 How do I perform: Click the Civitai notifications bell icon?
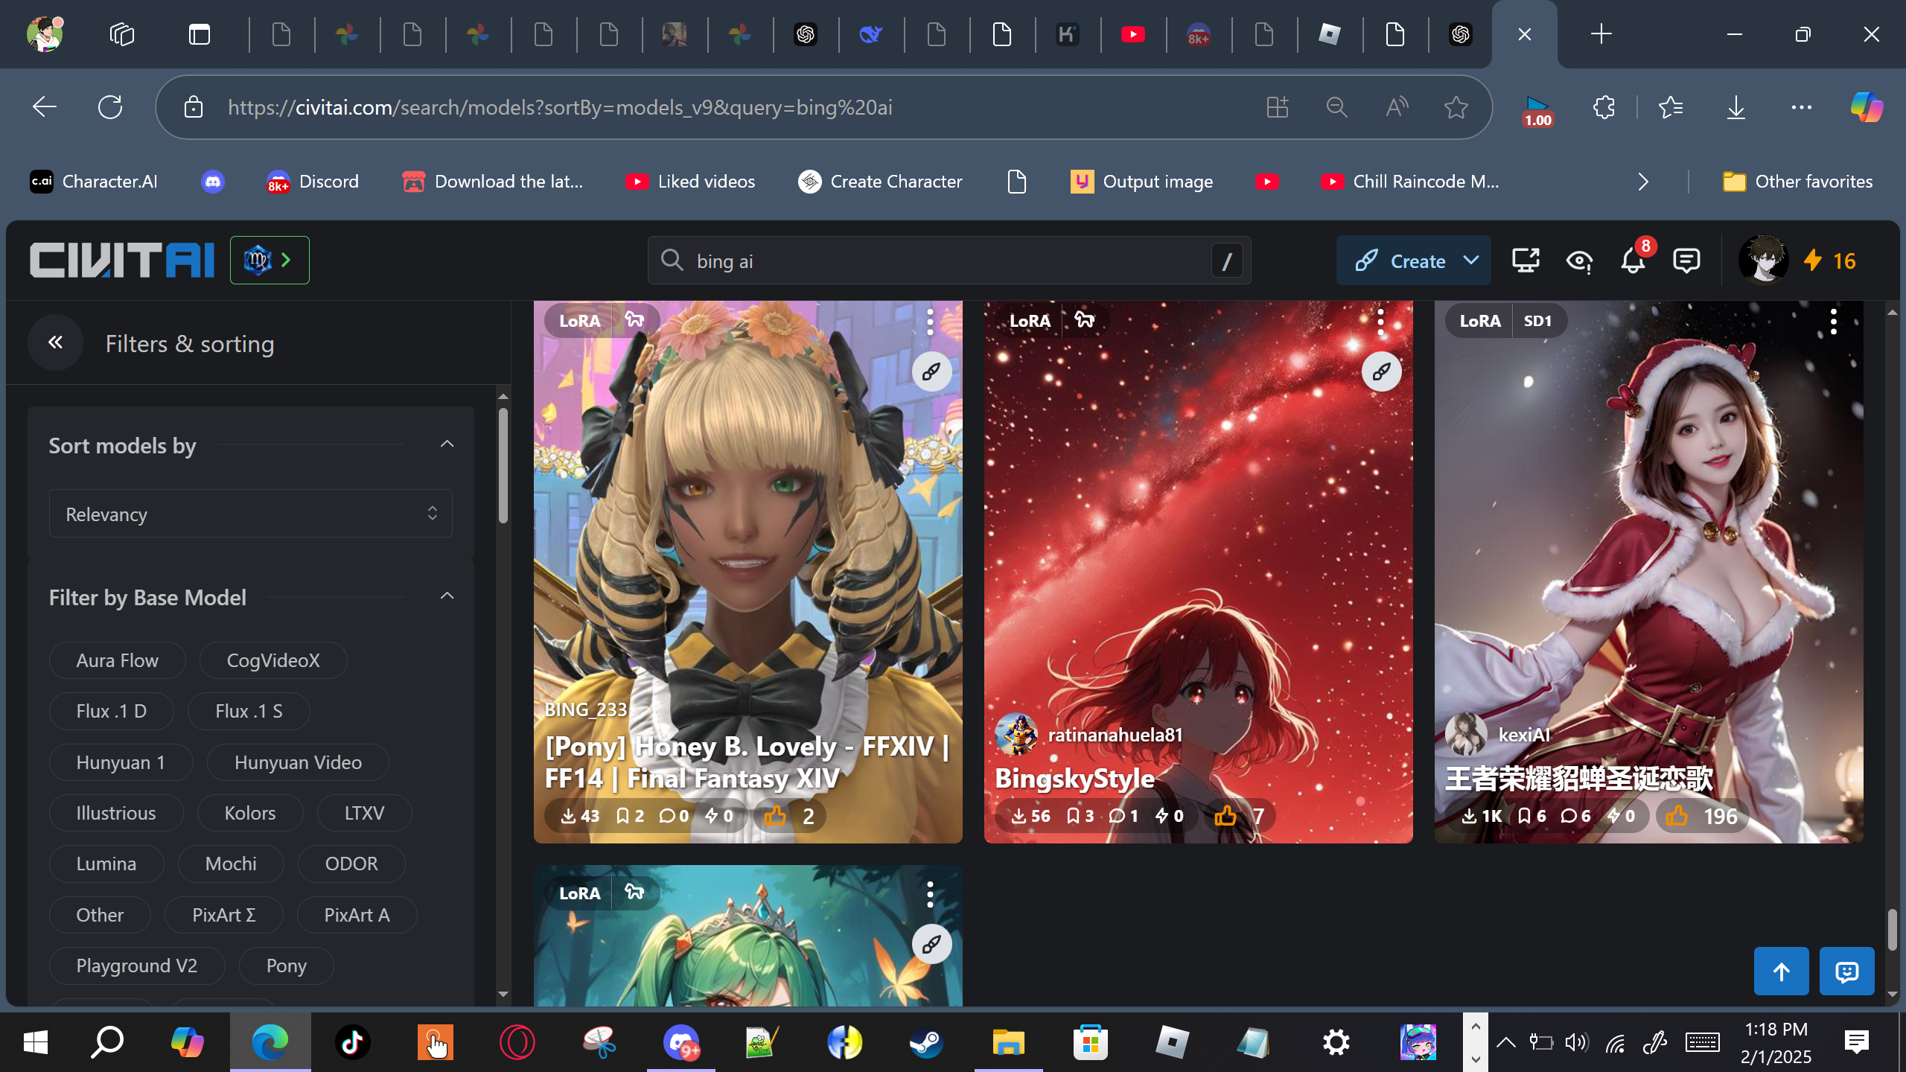point(1632,261)
